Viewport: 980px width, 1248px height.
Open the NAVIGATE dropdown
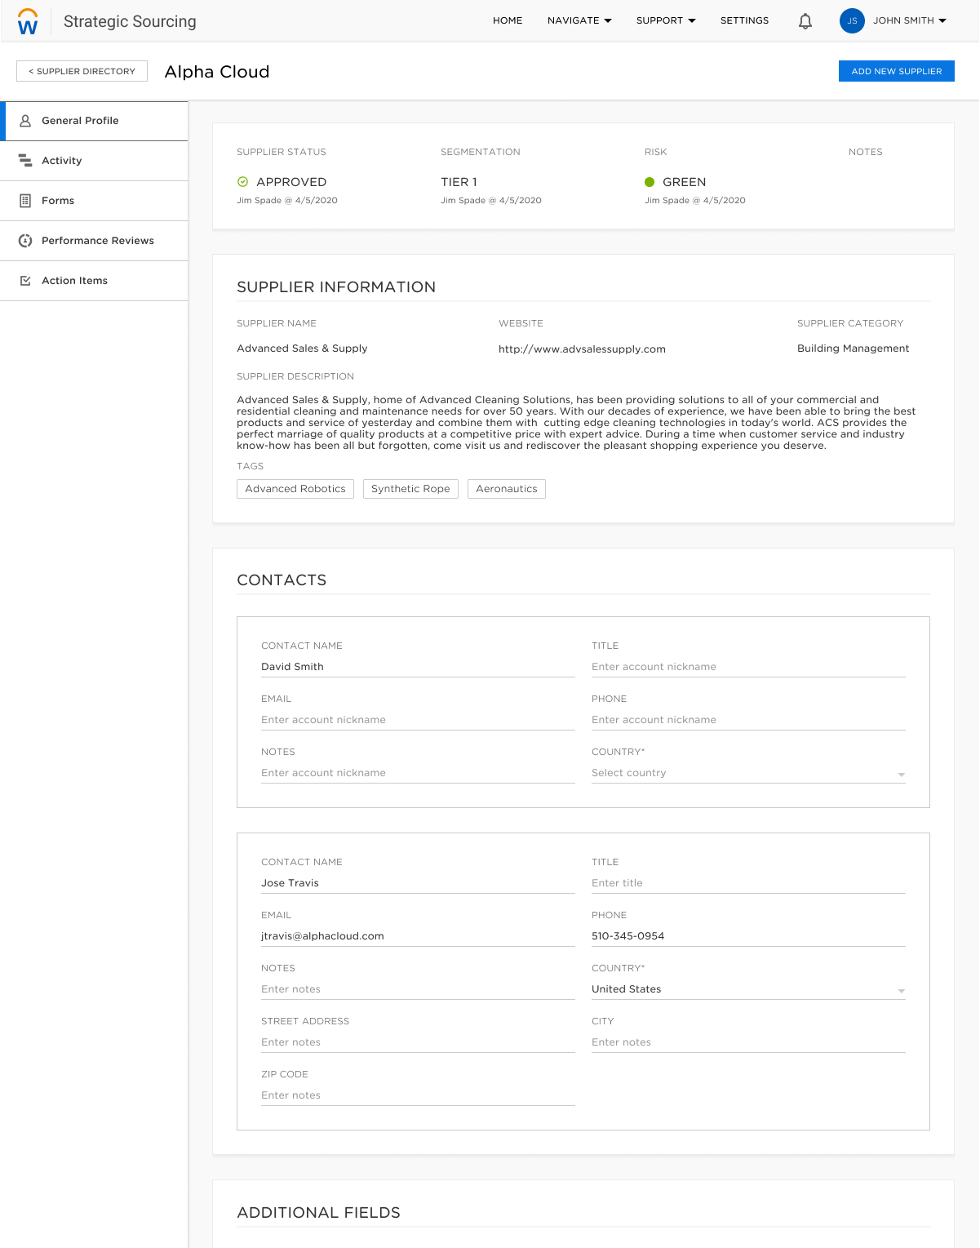579,20
